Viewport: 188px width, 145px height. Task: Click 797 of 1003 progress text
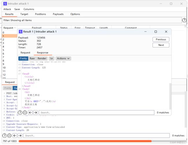click(10, 141)
